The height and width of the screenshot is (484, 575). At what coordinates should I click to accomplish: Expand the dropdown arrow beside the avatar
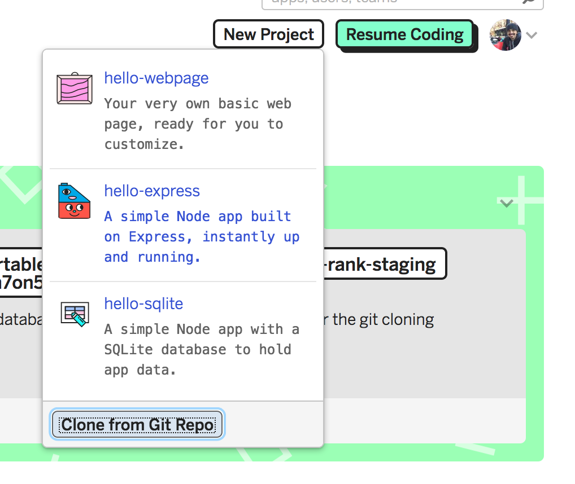tap(532, 35)
